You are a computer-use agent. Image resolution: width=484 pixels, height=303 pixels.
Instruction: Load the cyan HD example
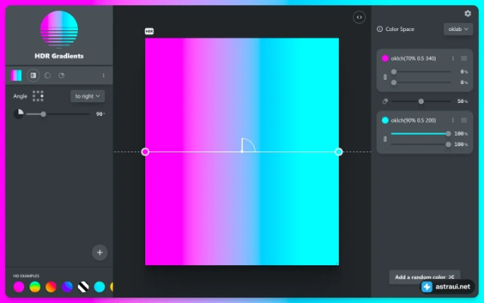[x=99, y=287]
